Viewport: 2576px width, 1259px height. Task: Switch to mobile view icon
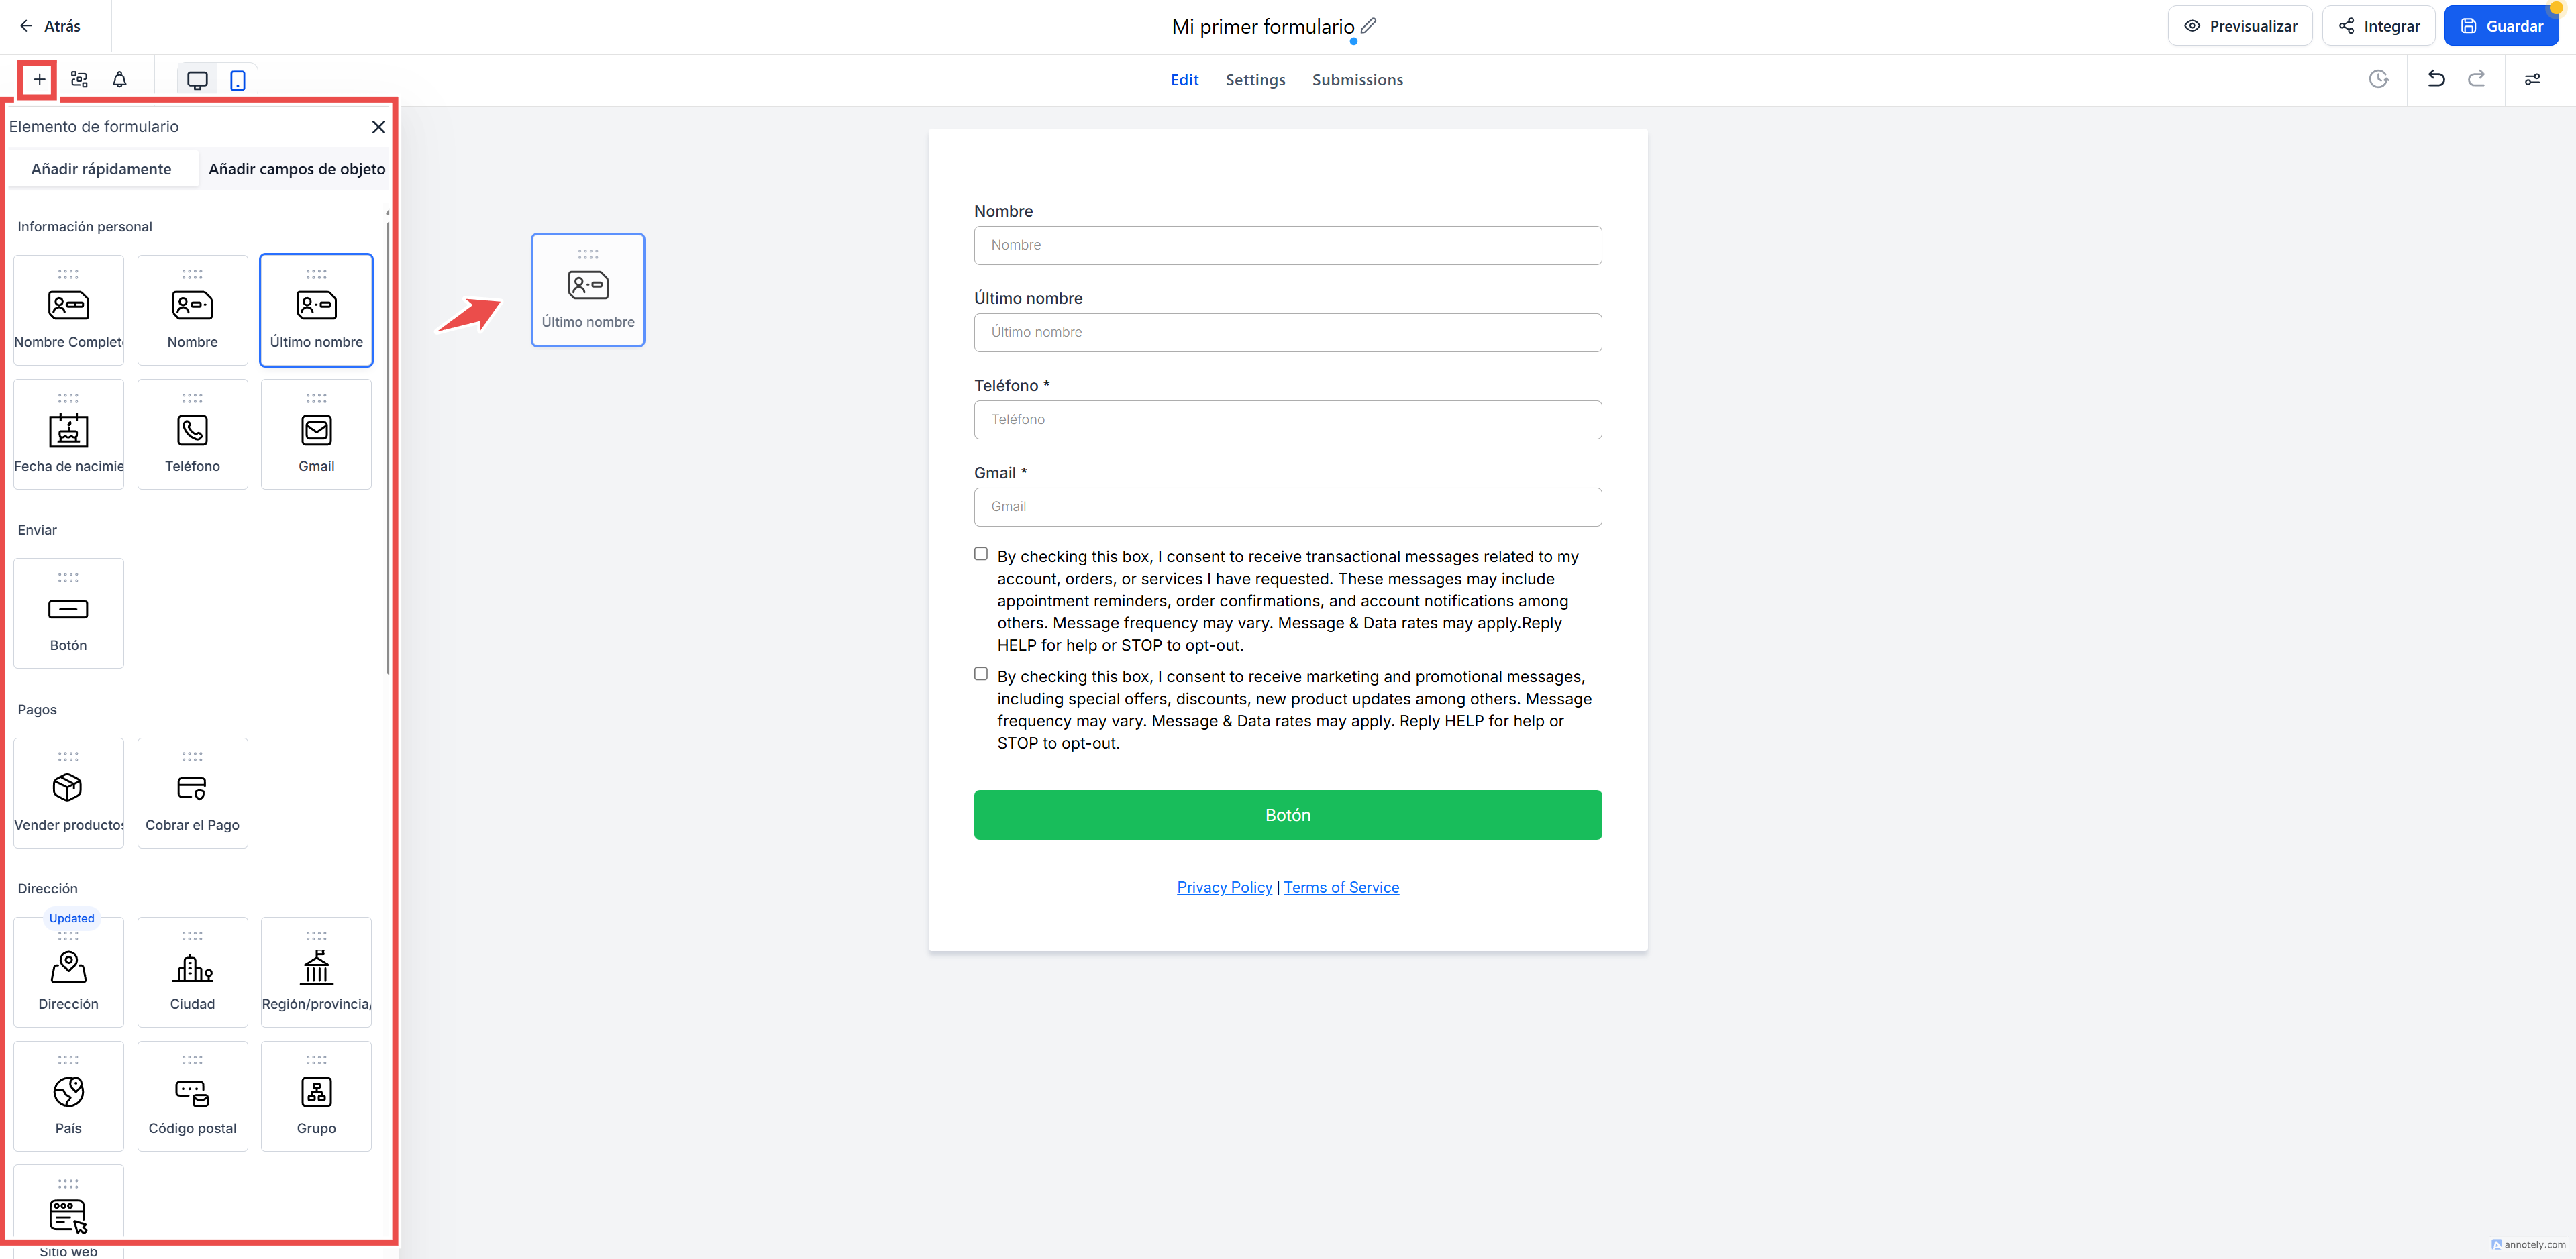(238, 80)
